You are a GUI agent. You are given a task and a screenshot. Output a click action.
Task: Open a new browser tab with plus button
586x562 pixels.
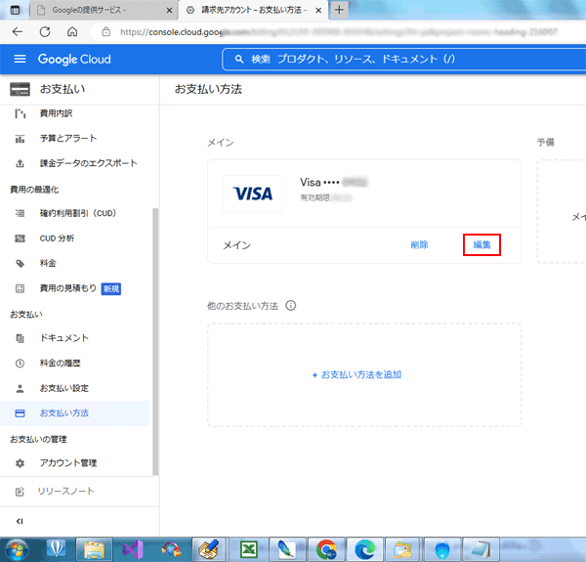click(x=339, y=10)
